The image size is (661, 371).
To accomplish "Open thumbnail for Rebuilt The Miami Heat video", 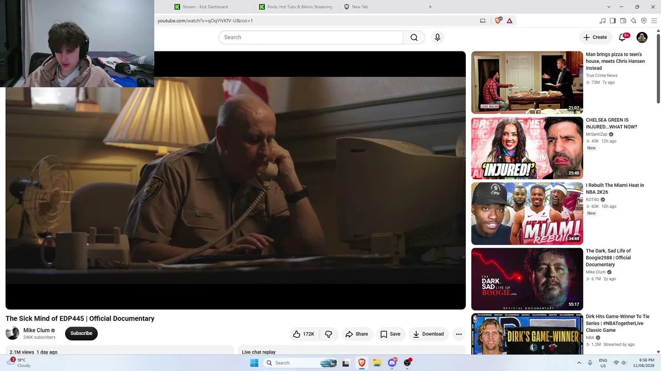I will pos(527,213).
